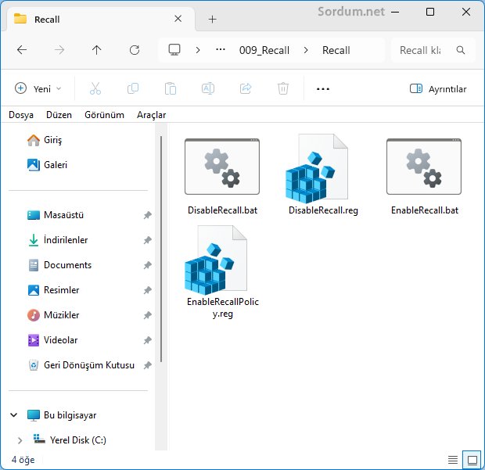Toggle the Ayrıntılar details pane
This screenshot has height=470, width=485.
click(438, 89)
